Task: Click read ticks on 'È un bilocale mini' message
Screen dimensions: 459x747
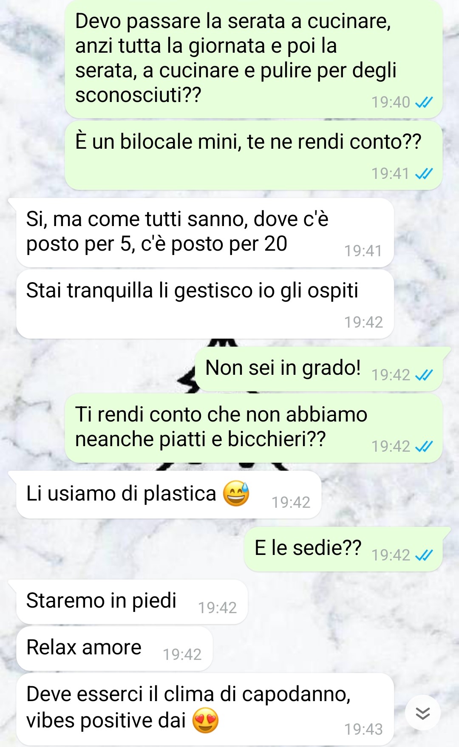Action: pyautogui.click(x=424, y=173)
